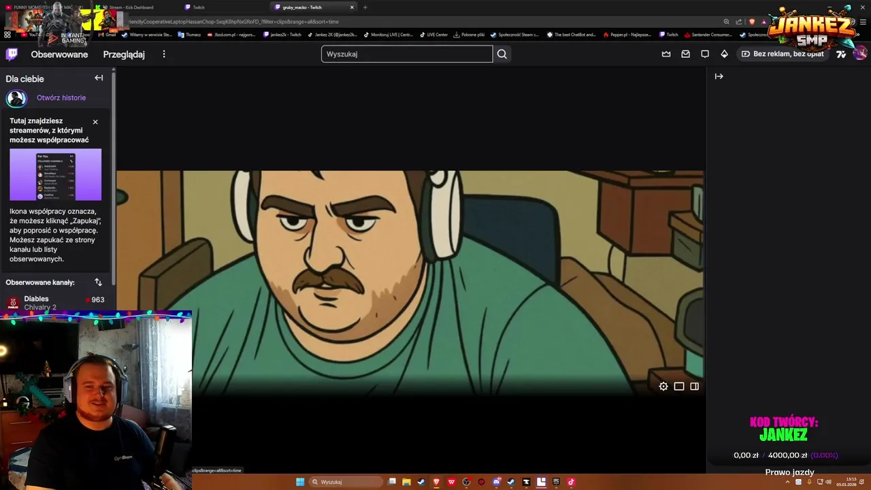Click the Wyszukaj search field
The image size is (871, 490).
point(407,54)
